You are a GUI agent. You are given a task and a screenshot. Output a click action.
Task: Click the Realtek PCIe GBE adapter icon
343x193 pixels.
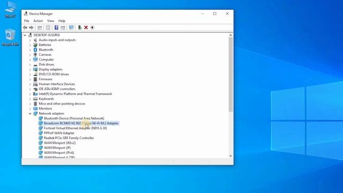point(41,138)
